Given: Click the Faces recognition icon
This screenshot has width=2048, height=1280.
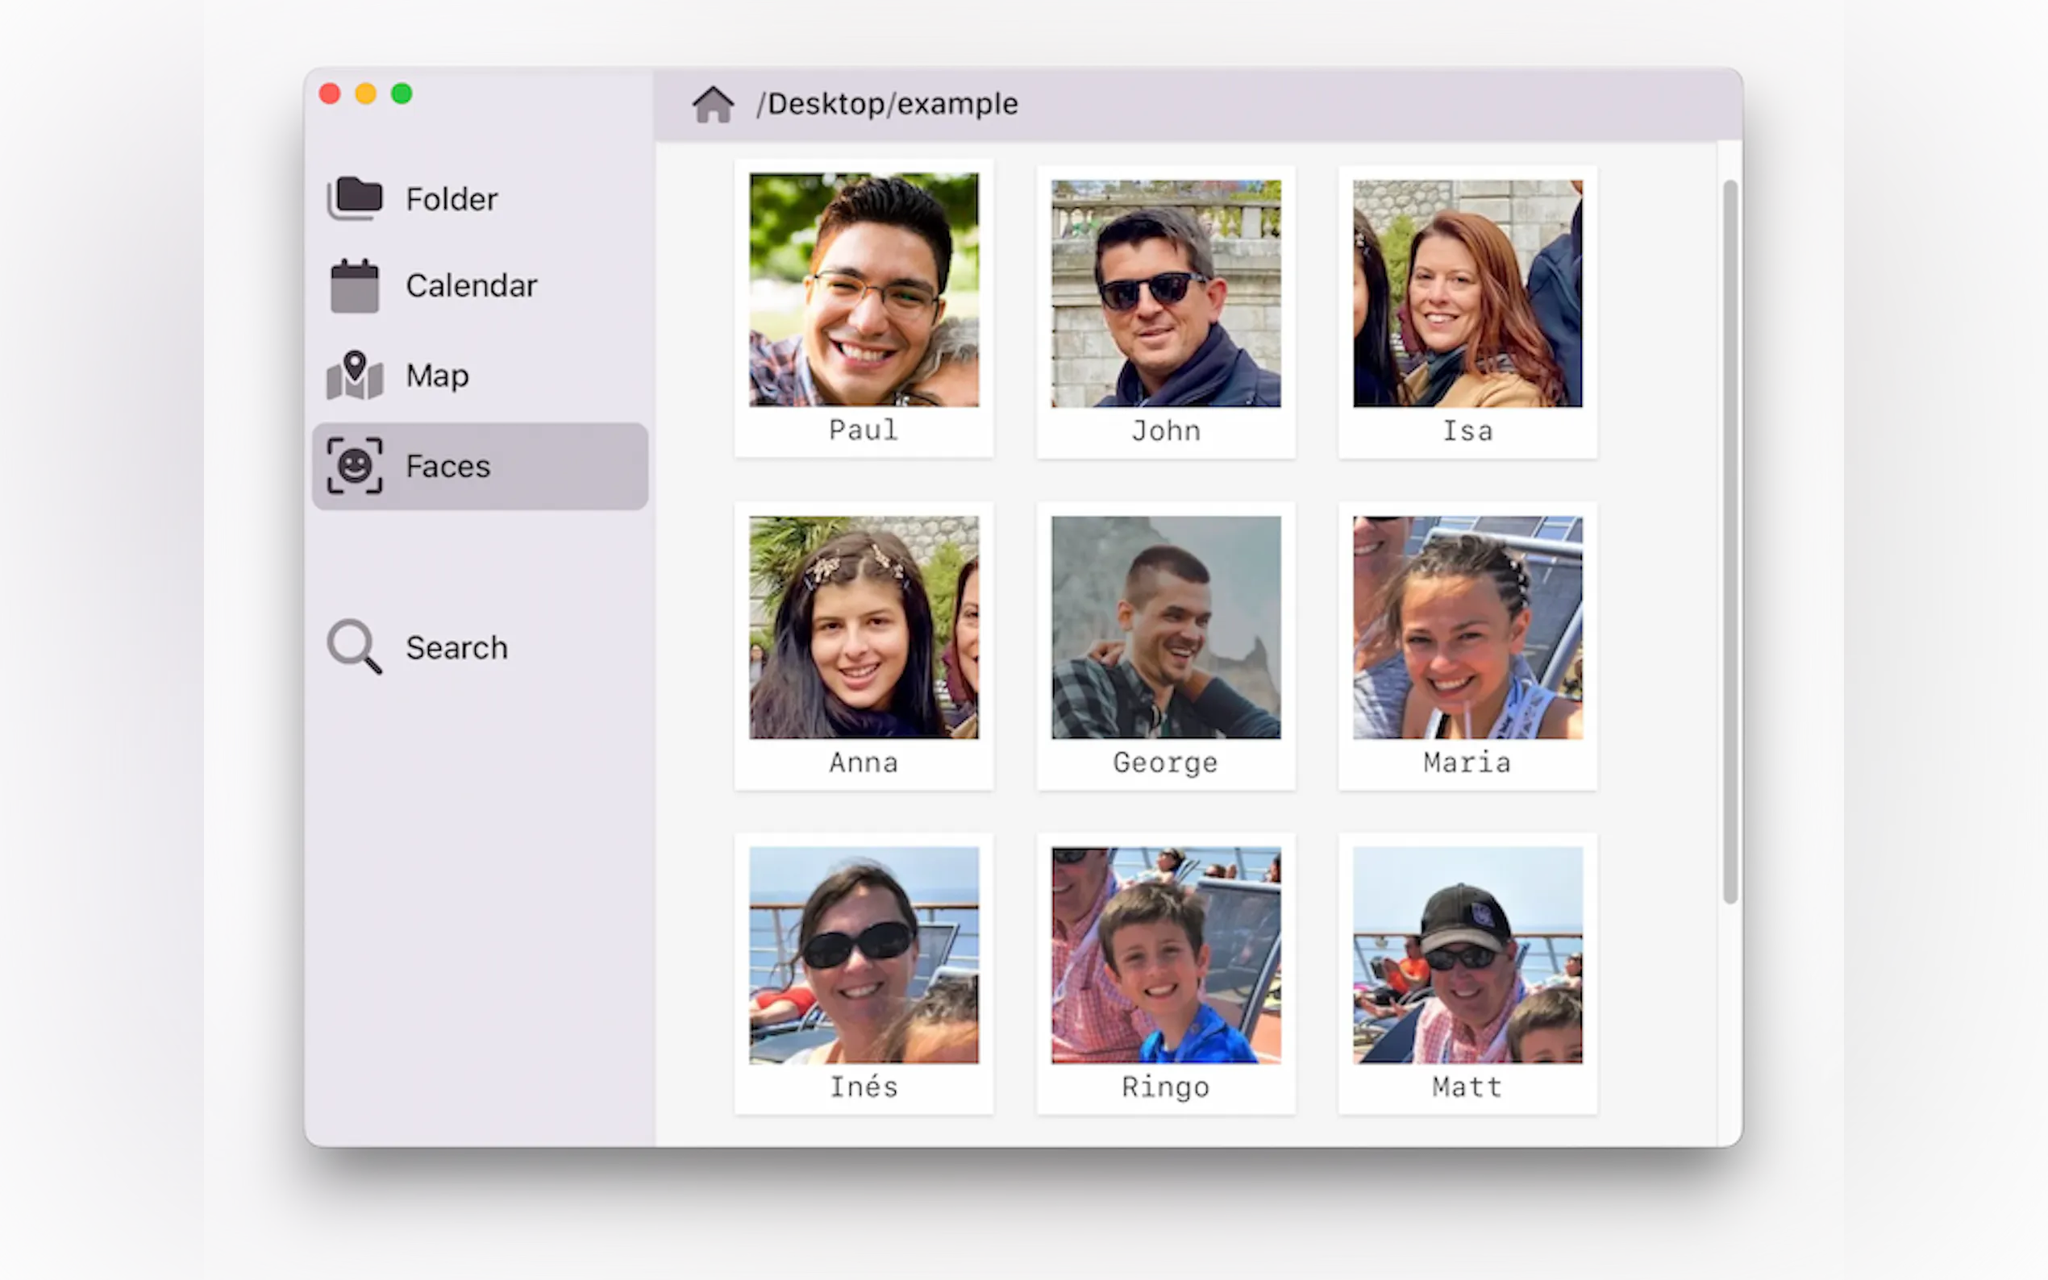Looking at the screenshot, I should click(355, 466).
